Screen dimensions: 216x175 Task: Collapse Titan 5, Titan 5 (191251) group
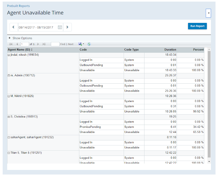point(9,153)
